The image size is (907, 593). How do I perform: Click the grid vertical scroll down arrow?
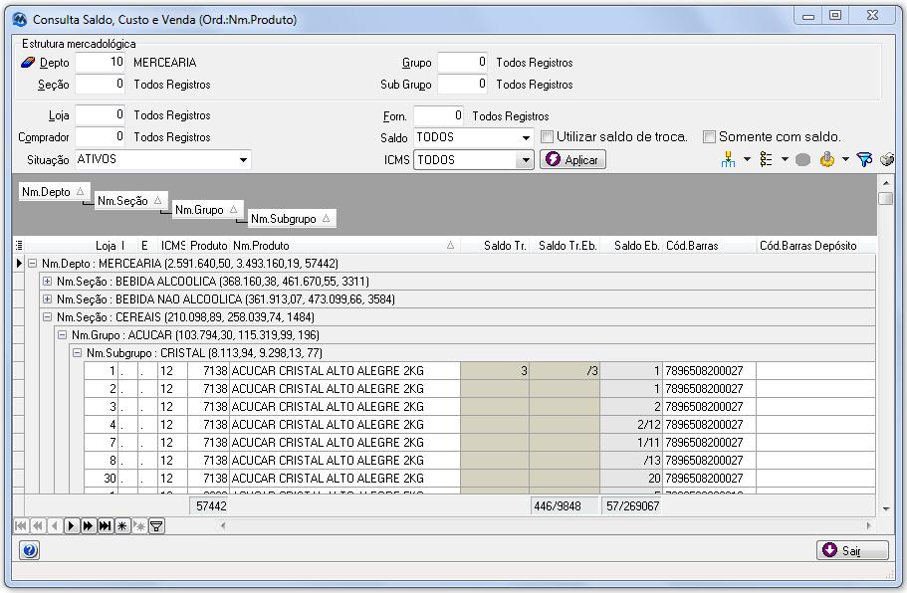click(886, 508)
